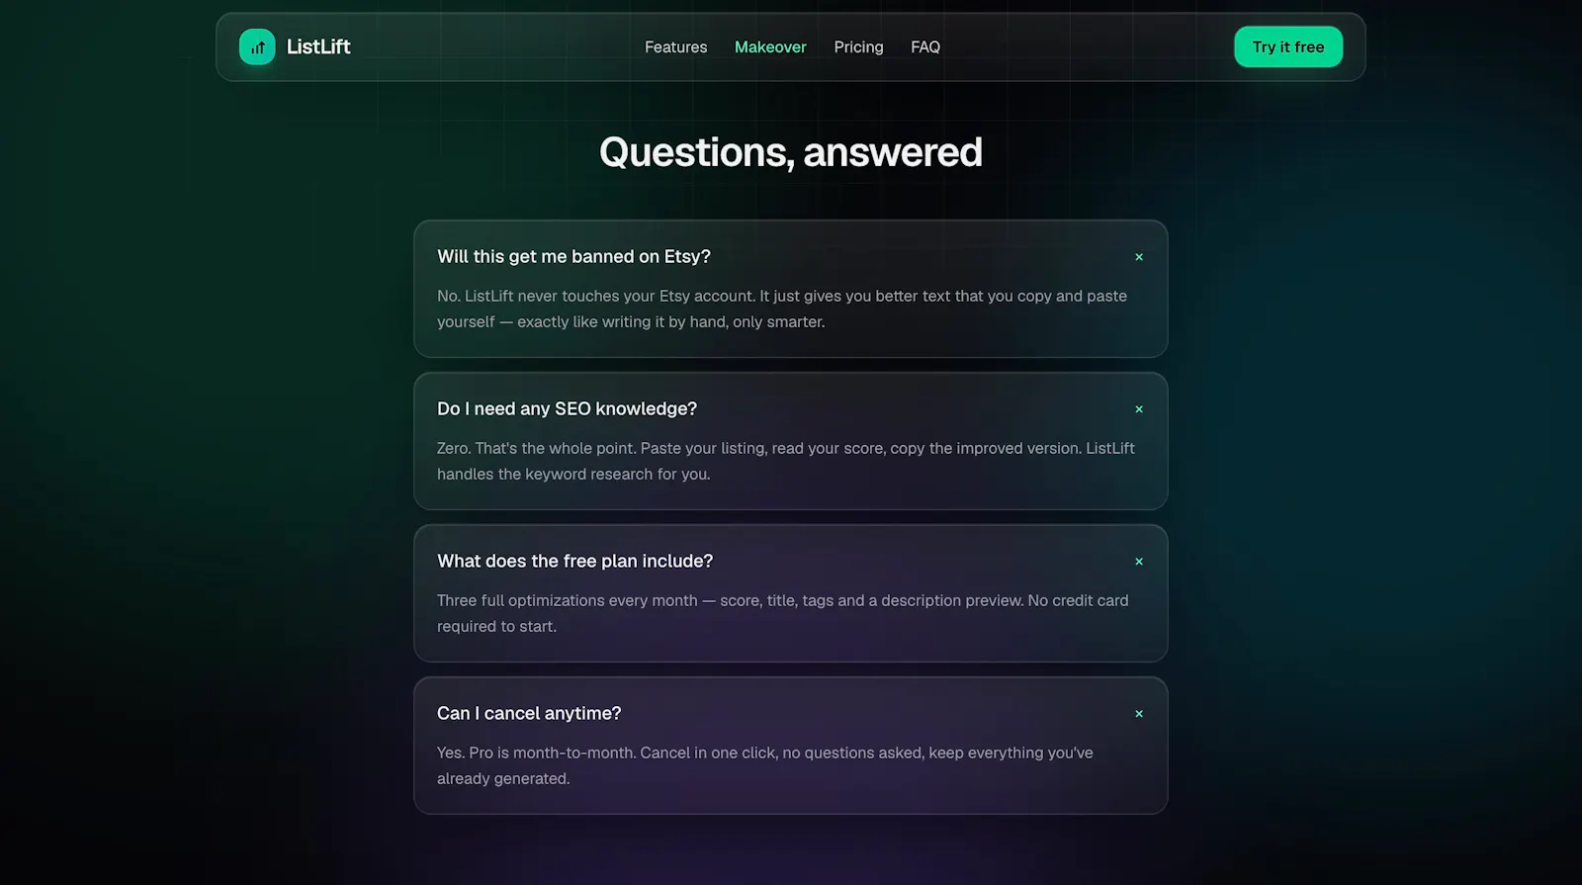Click the Try it free button
The width and height of the screenshot is (1582, 885).
(1288, 46)
